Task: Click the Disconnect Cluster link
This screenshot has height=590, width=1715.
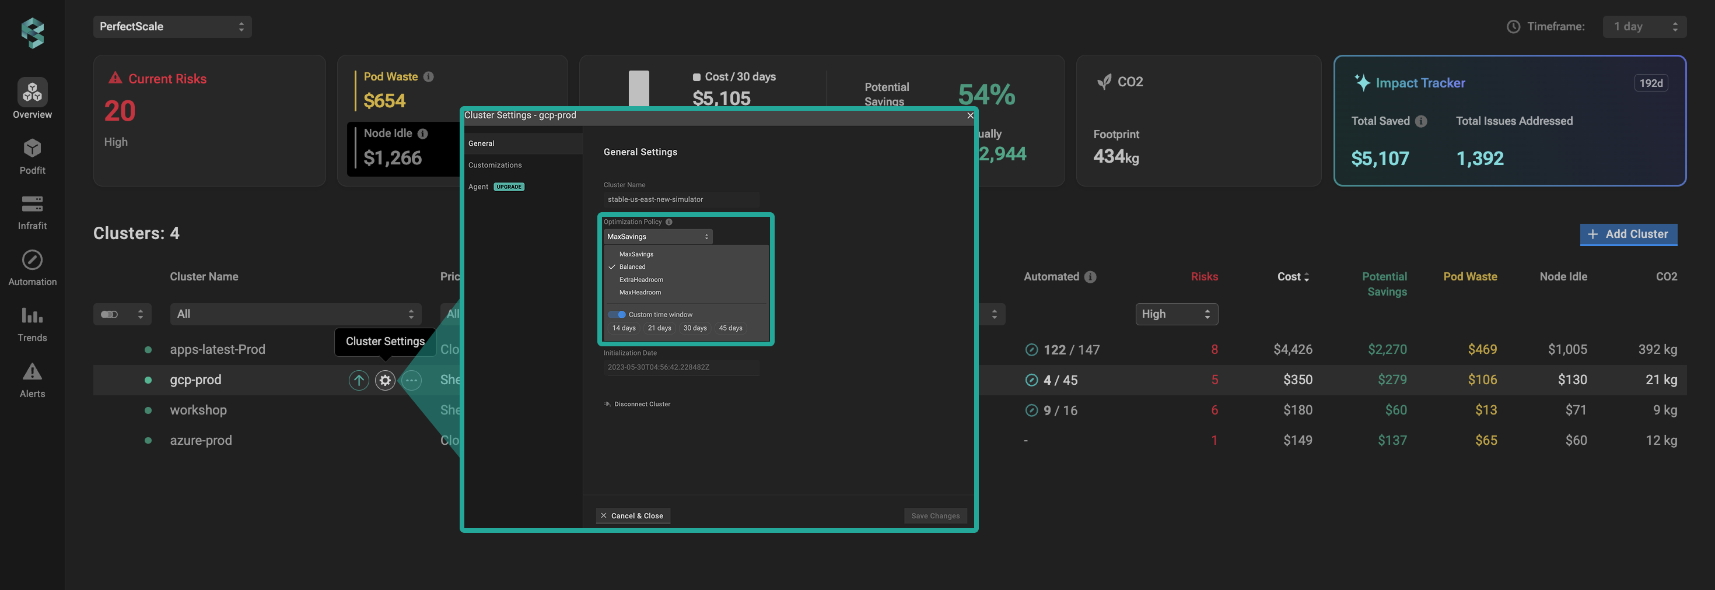Action: [x=642, y=404]
